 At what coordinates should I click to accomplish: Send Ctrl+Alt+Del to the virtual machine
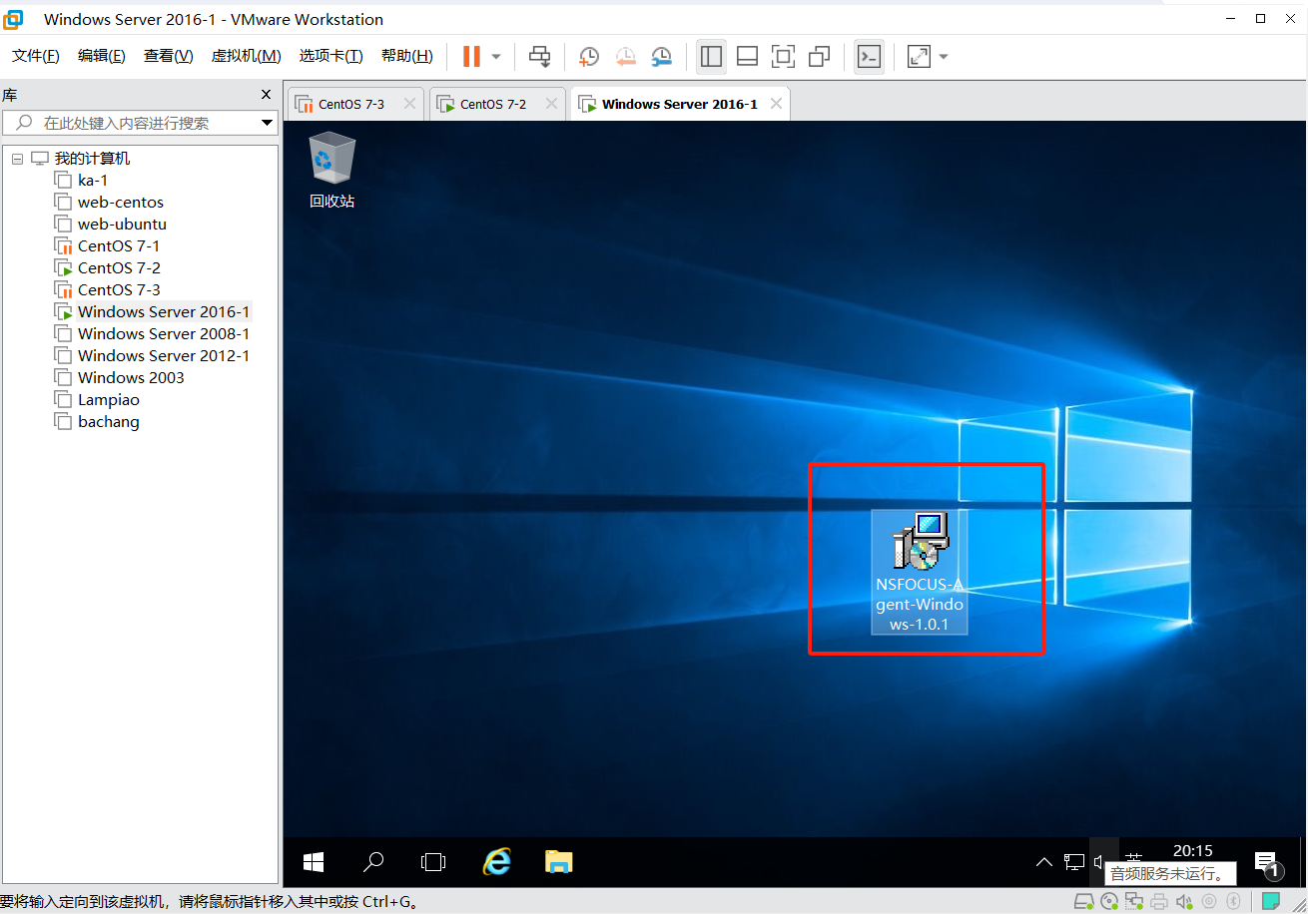click(539, 57)
